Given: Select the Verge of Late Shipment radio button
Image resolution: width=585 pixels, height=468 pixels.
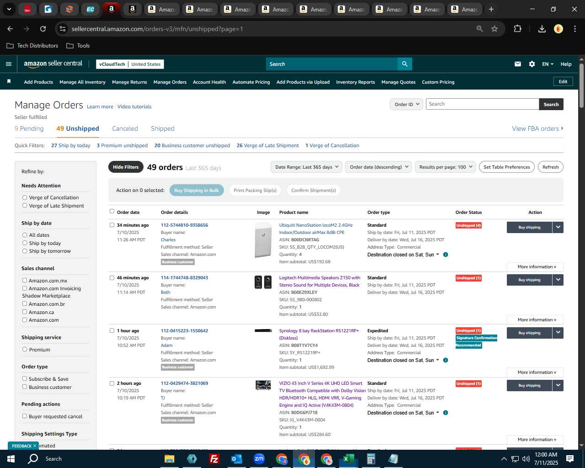Looking at the screenshot, I should point(25,206).
